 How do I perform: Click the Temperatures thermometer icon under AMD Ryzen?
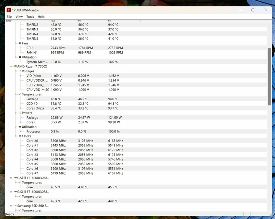(20, 94)
